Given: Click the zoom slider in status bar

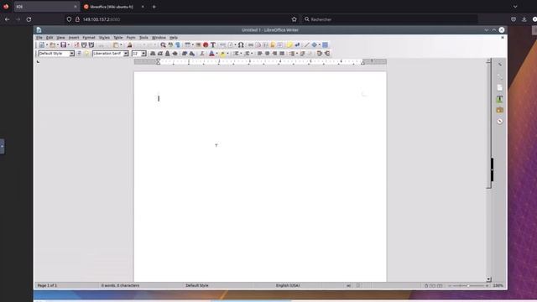Looking at the screenshot, I should tap(468, 285).
